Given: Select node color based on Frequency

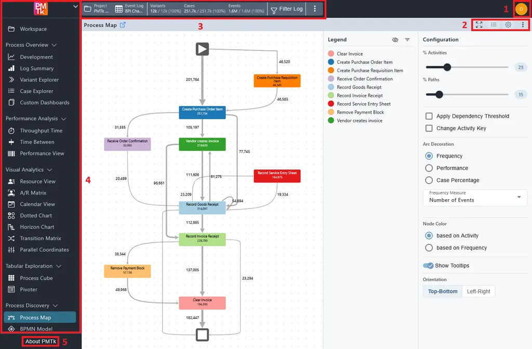Looking at the screenshot, I should tap(429, 248).
